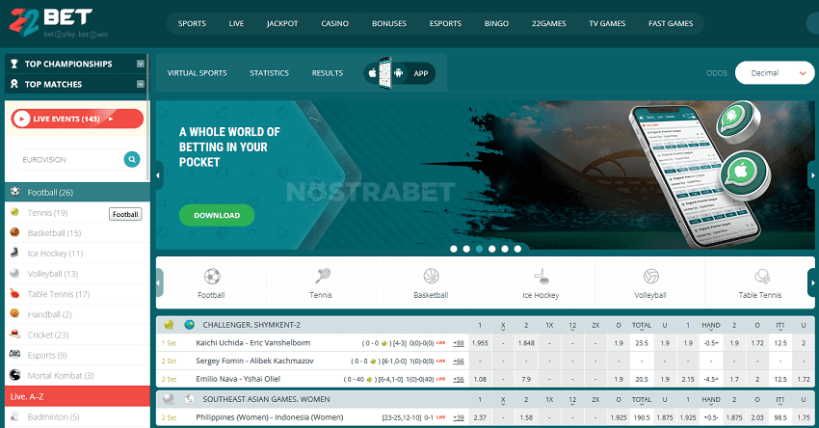Click the Football soccer ball sidebar icon
Viewport: 819px width, 428px height.
(15, 192)
